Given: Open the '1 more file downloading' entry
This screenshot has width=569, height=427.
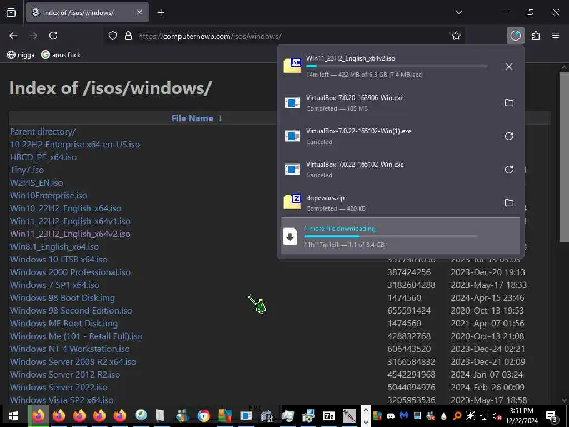Looking at the screenshot, I should [400, 236].
